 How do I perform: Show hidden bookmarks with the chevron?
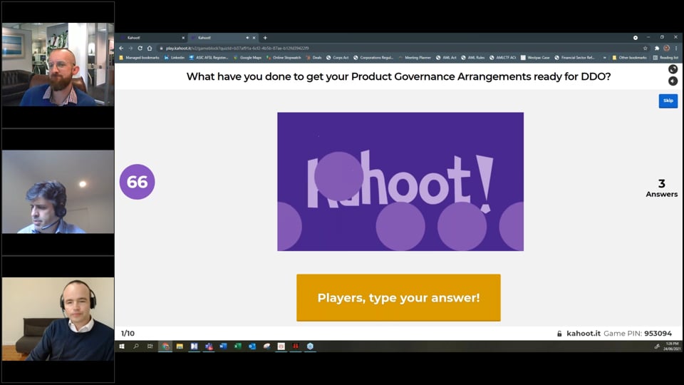click(x=604, y=57)
